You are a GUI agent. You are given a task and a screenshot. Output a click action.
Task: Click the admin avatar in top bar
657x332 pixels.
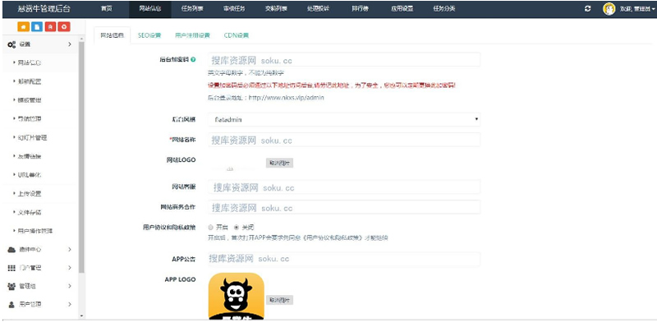[609, 8]
